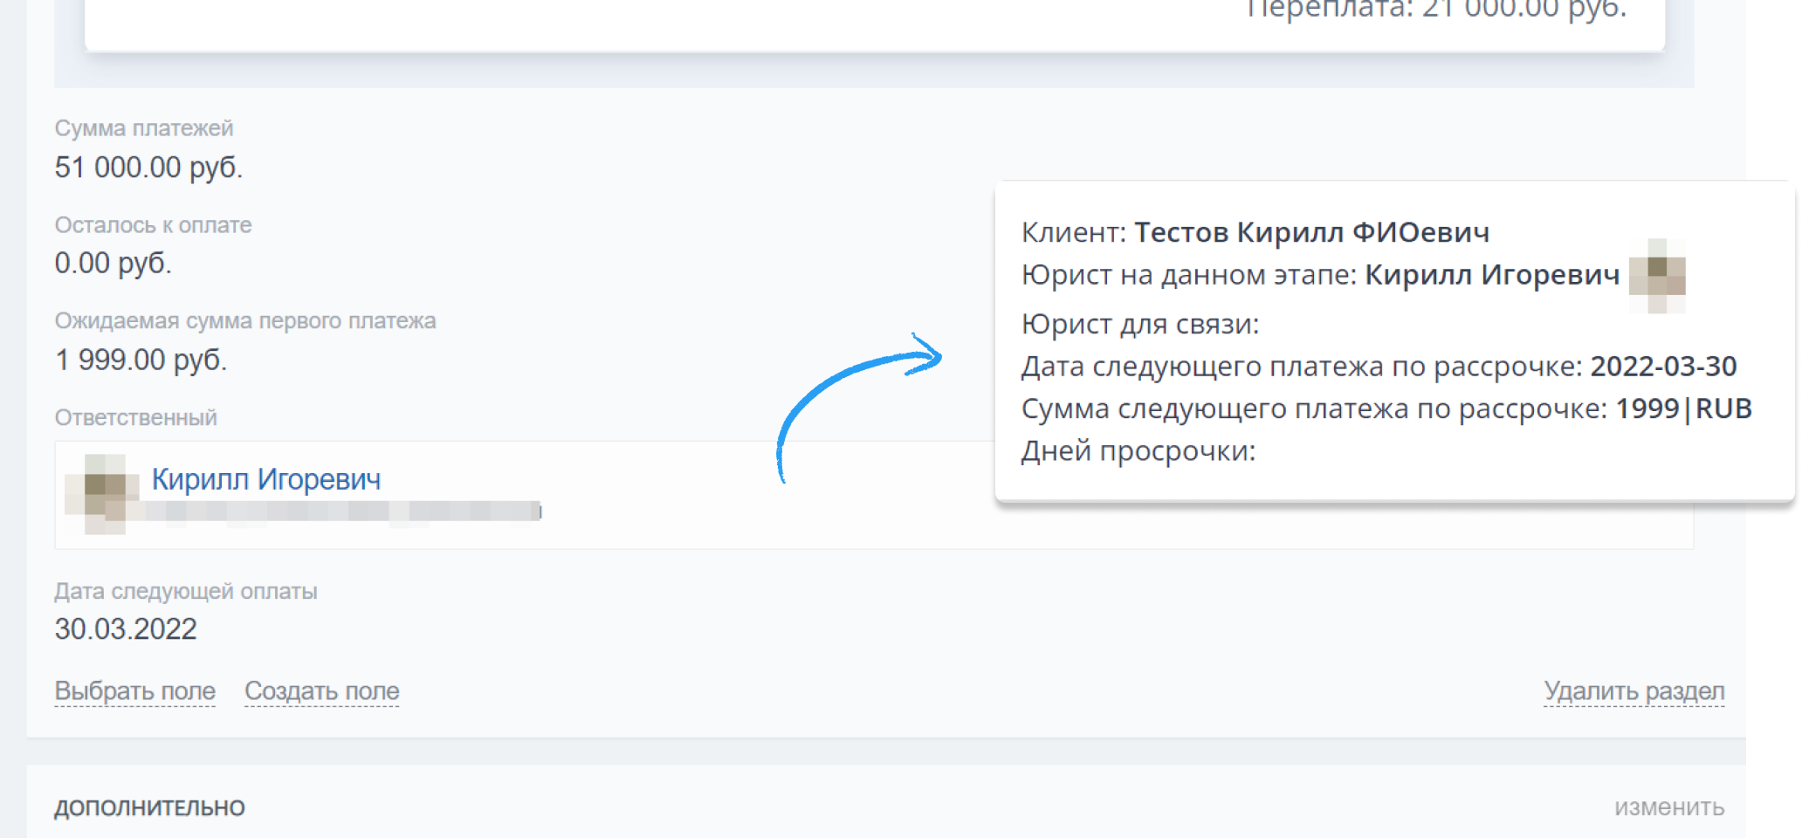
Task: Click the 51 000.00 руб. payments sum value
Action: (x=148, y=167)
